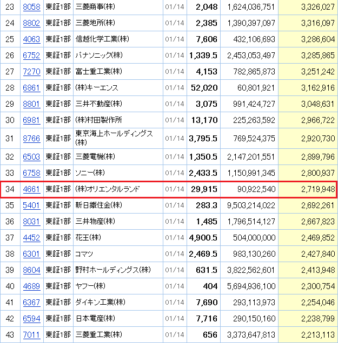The height and width of the screenshot is (343, 338).
Task: Open stock code link 4689
Action: click(x=31, y=286)
